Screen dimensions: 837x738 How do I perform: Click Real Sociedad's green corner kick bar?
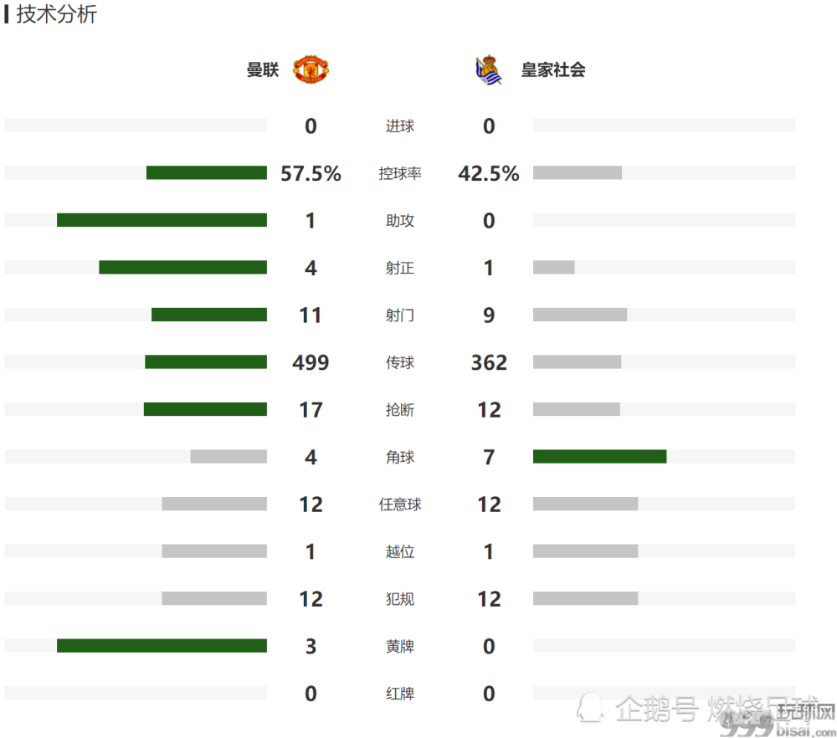pos(599,457)
